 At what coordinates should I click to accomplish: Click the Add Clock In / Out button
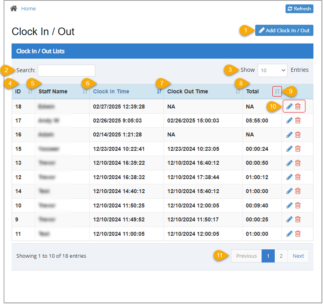pyautogui.click(x=284, y=30)
